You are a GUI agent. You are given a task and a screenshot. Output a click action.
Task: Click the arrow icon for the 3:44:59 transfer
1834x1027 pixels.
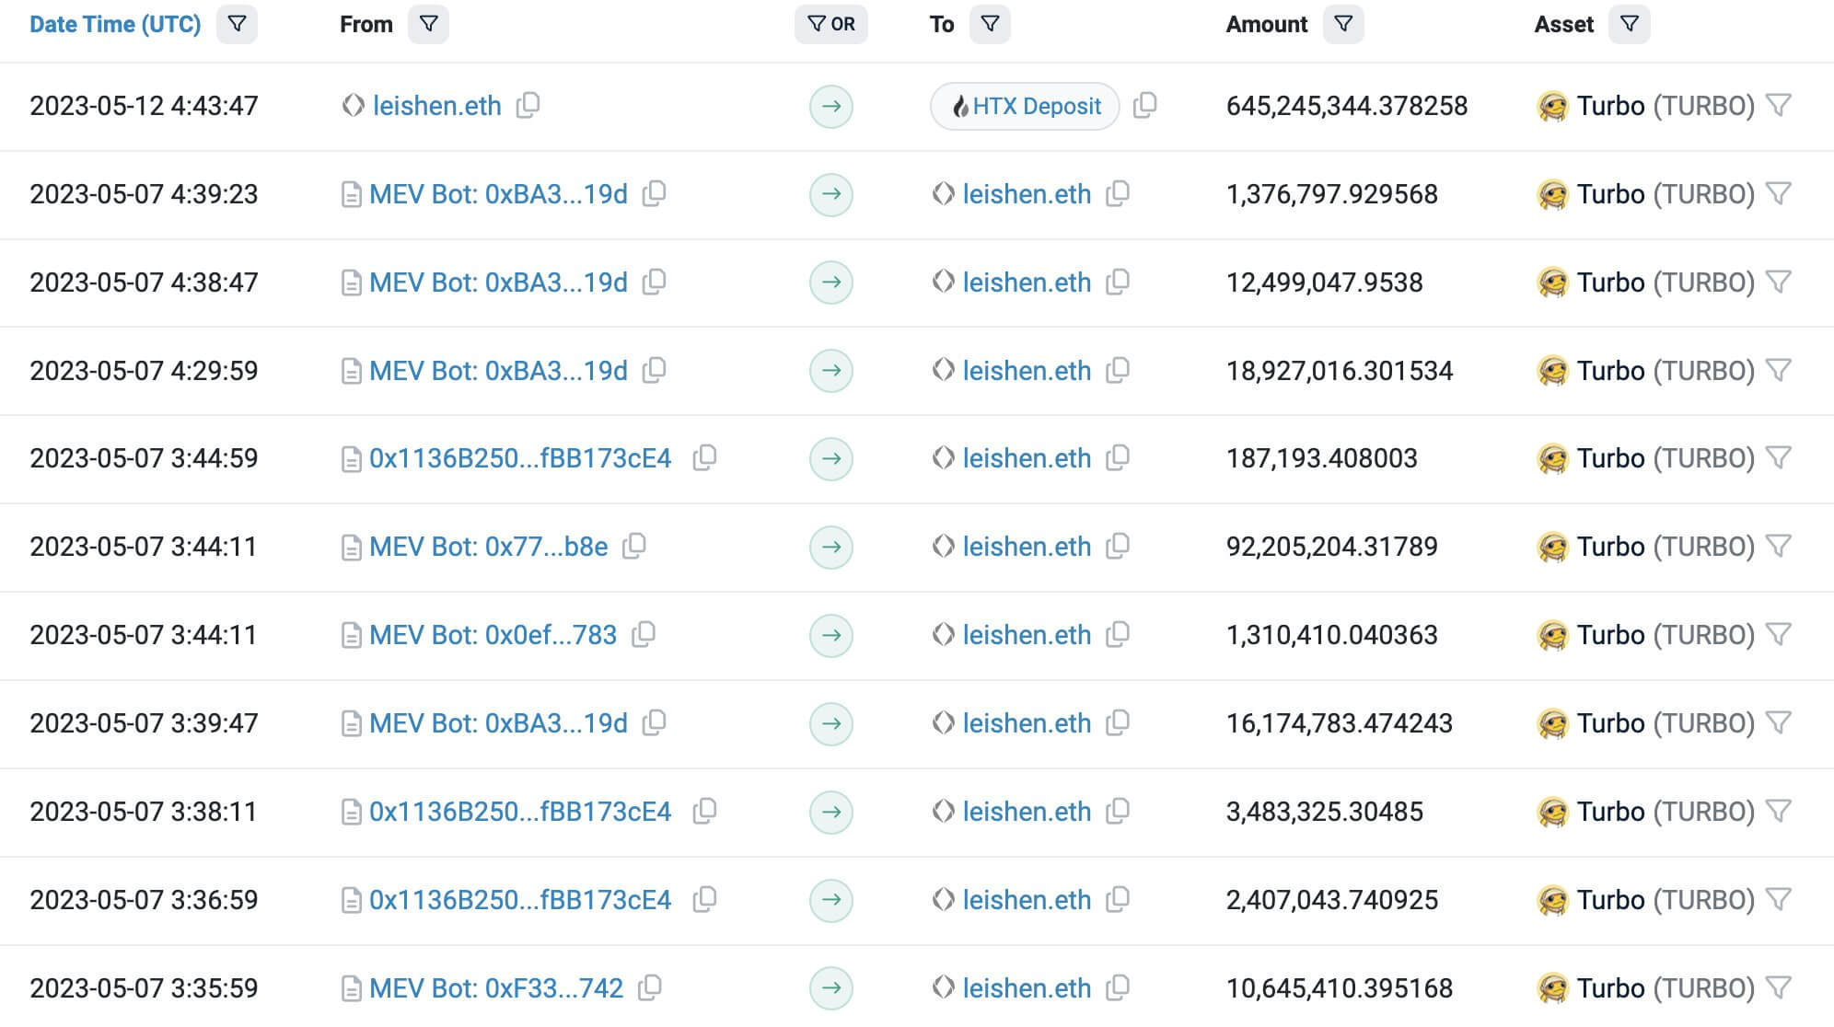pos(831,459)
